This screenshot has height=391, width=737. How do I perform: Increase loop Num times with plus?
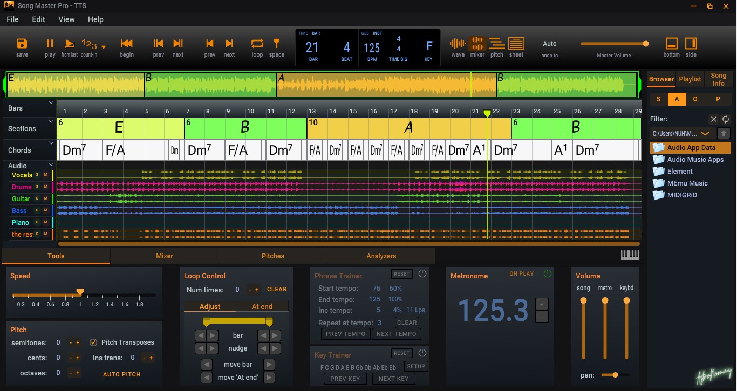(x=256, y=290)
